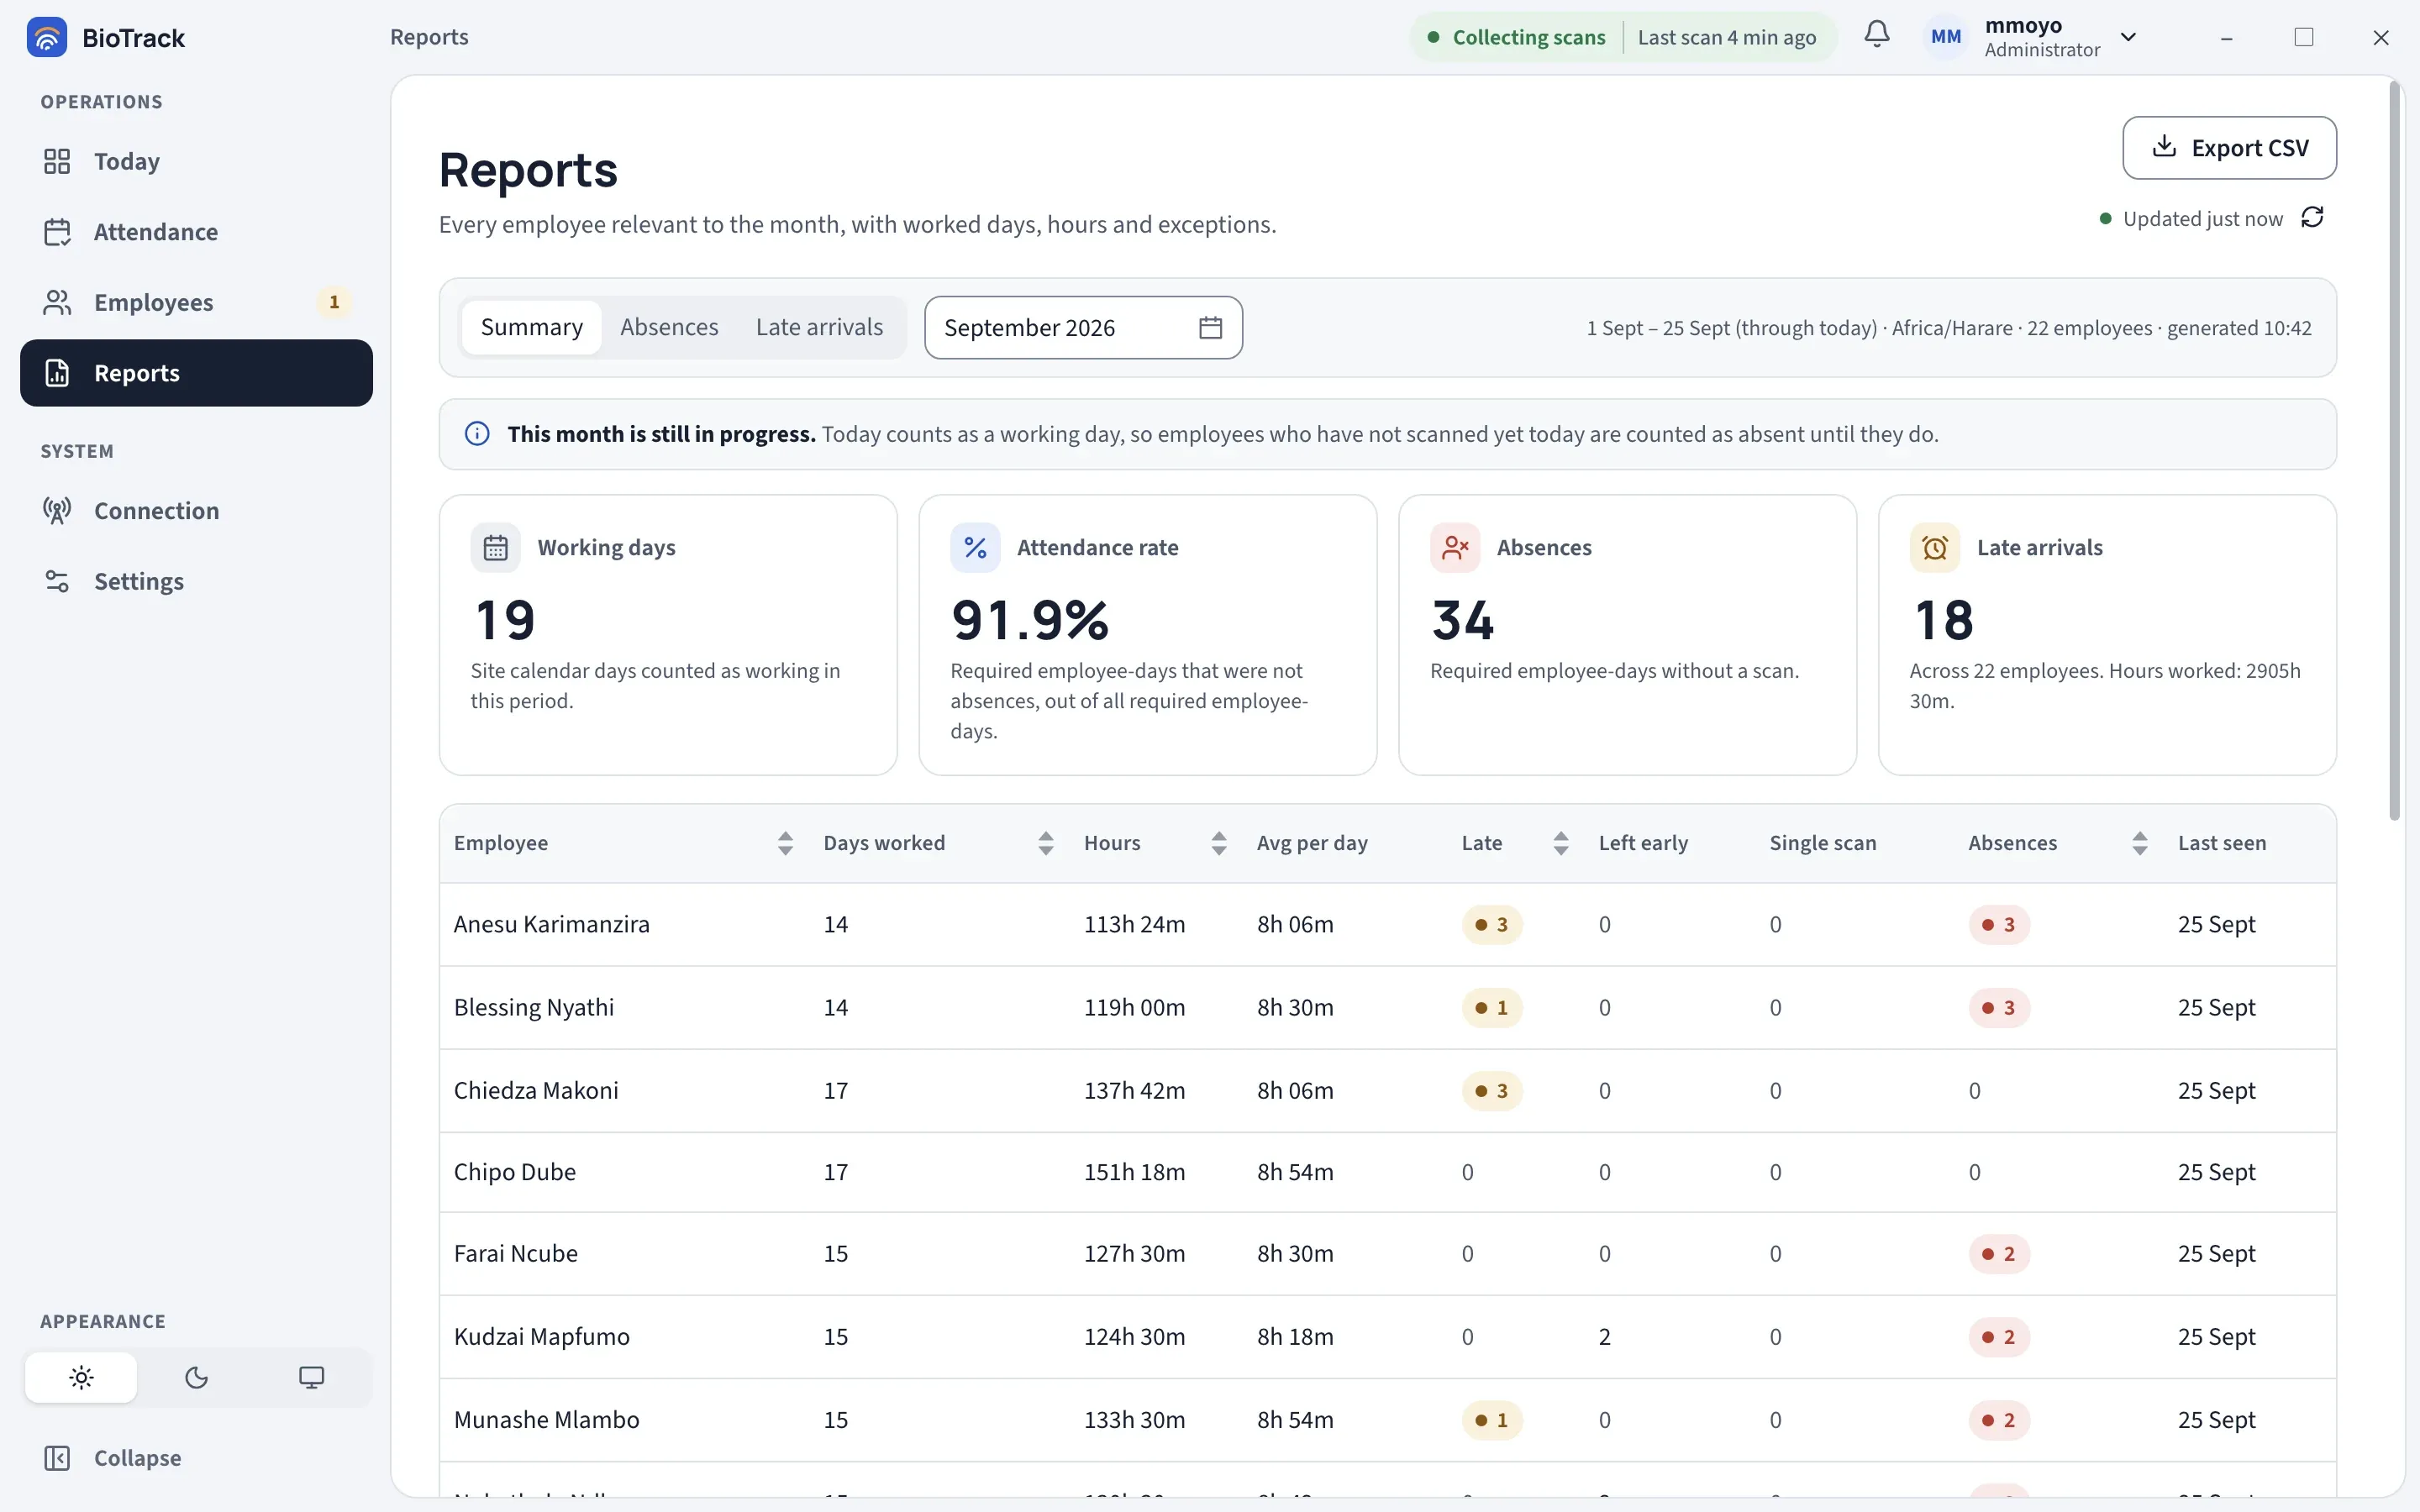This screenshot has height=1512, width=2420.
Task: Switch to the Absences tab
Action: click(669, 327)
